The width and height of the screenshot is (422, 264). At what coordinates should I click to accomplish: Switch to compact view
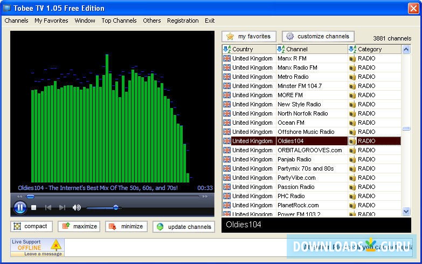tap(31, 227)
